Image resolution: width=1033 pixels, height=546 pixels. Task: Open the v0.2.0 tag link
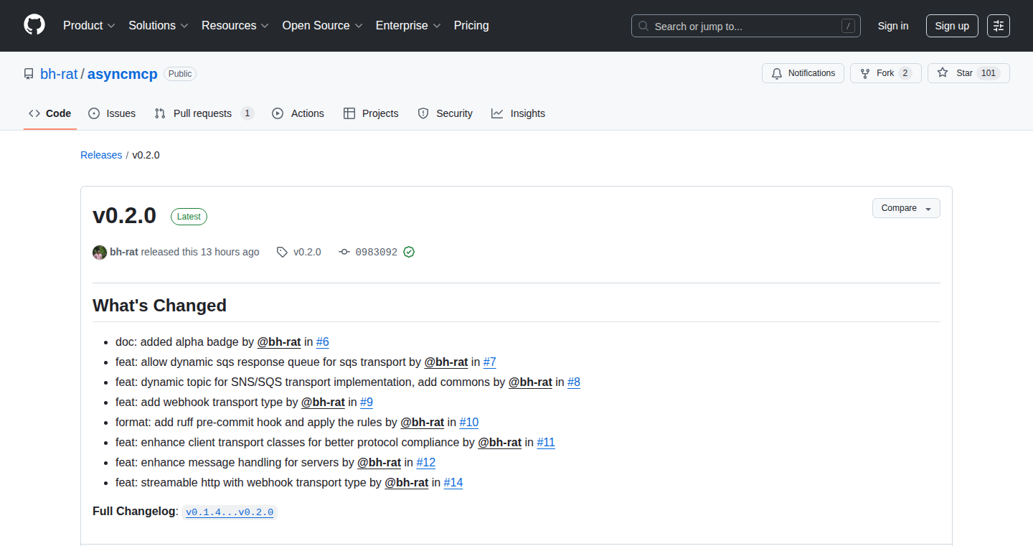pos(299,252)
